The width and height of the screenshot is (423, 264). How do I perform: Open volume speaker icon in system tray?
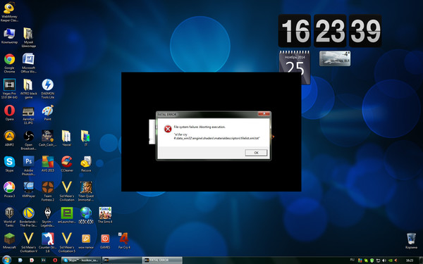[x=384, y=260]
